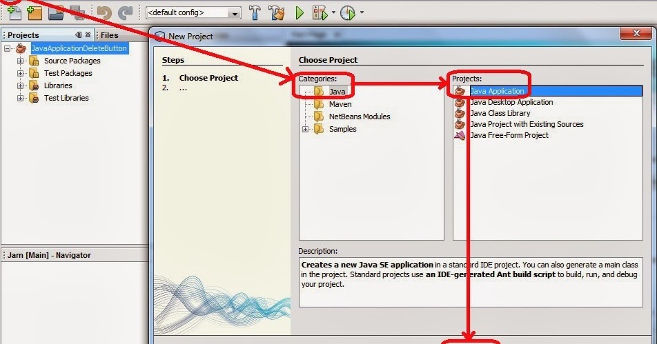Click the Samples category folder icon
This screenshot has width=657, height=344.
pyautogui.click(x=319, y=129)
